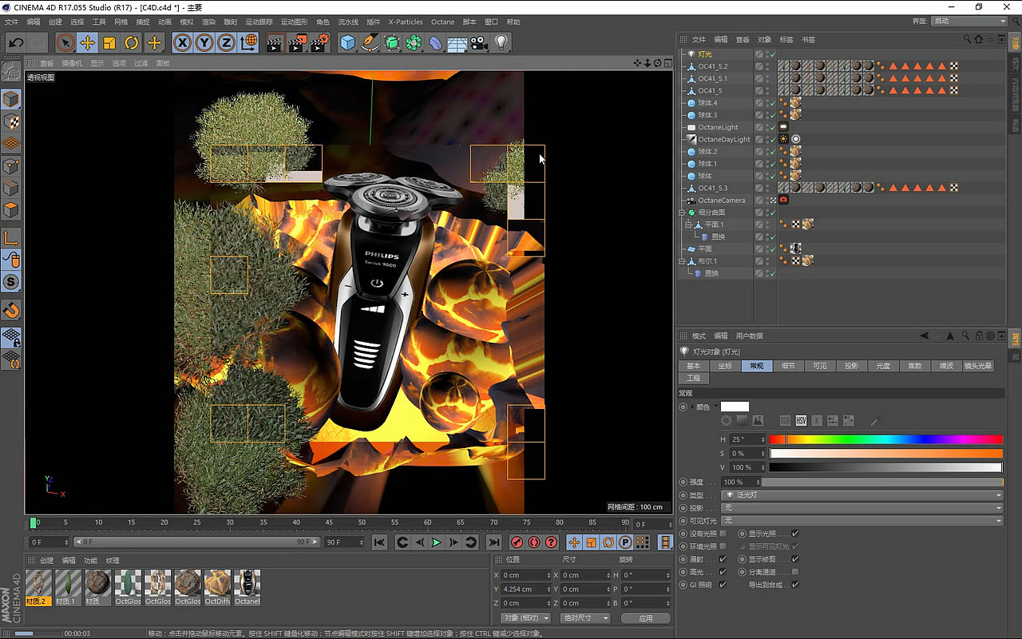The width and height of the screenshot is (1022, 639).
Task: Switch the world coordinate system icon
Action: click(249, 42)
